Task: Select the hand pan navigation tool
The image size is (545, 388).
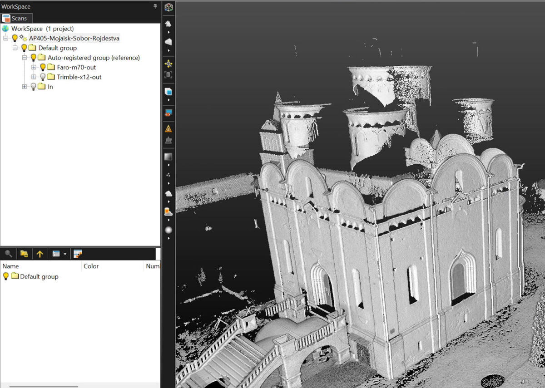Action: [x=168, y=23]
